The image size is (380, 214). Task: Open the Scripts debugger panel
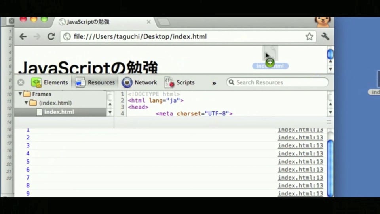pos(180,82)
